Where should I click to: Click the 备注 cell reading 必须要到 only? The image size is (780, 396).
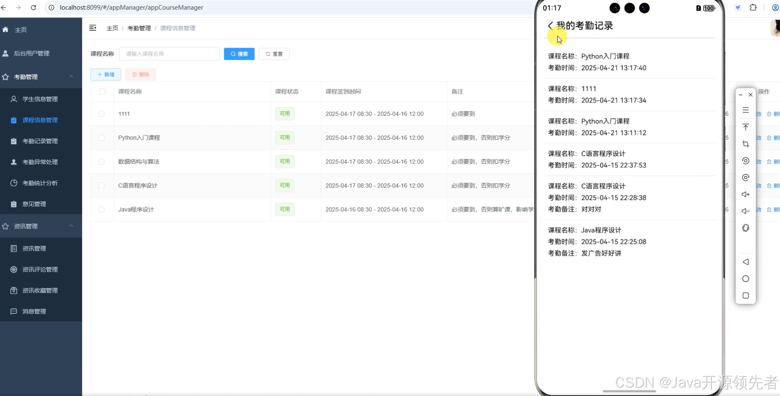coord(463,114)
